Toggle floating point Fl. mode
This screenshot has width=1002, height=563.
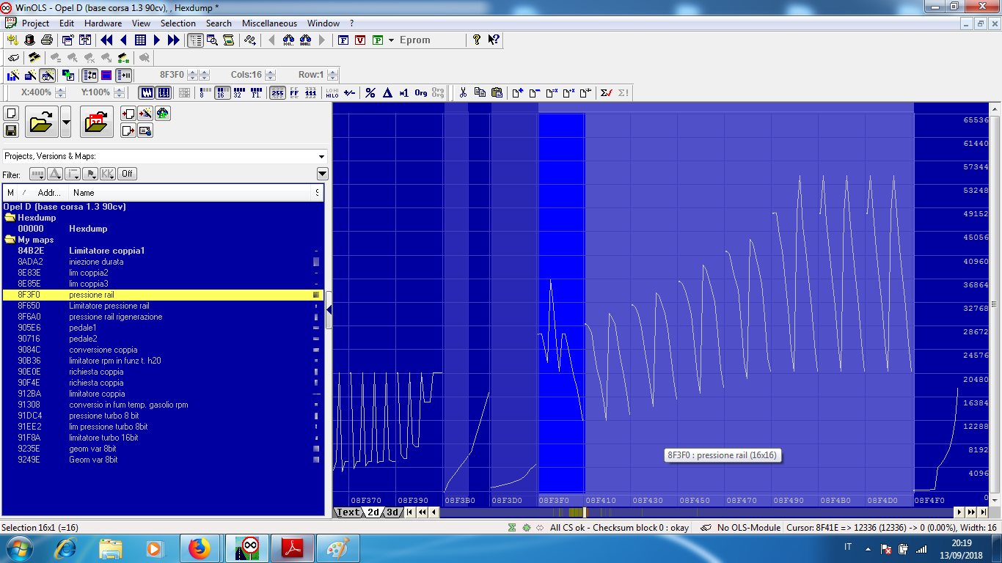click(255, 93)
